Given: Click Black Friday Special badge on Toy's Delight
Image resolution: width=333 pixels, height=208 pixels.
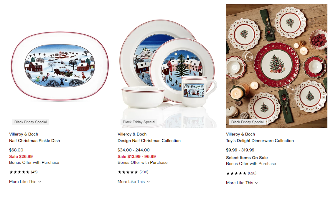Looking at the screenshot, I should point(248,122).
